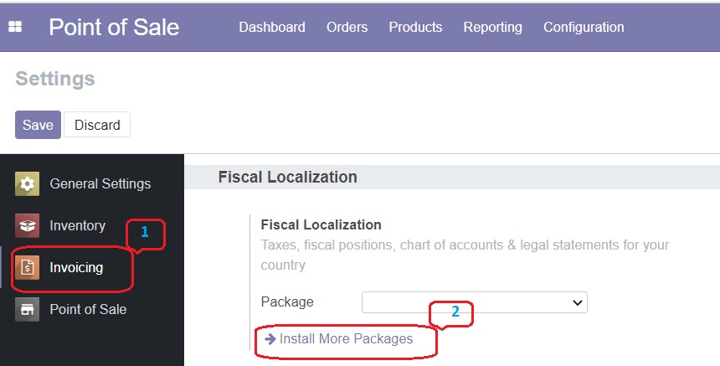Click the Invoicing dollar document icon
The width and height of the screenshot is (720, 366).
[x=27, y=267]
